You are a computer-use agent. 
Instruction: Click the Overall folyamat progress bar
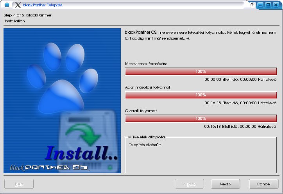click(x=201, y=118)
